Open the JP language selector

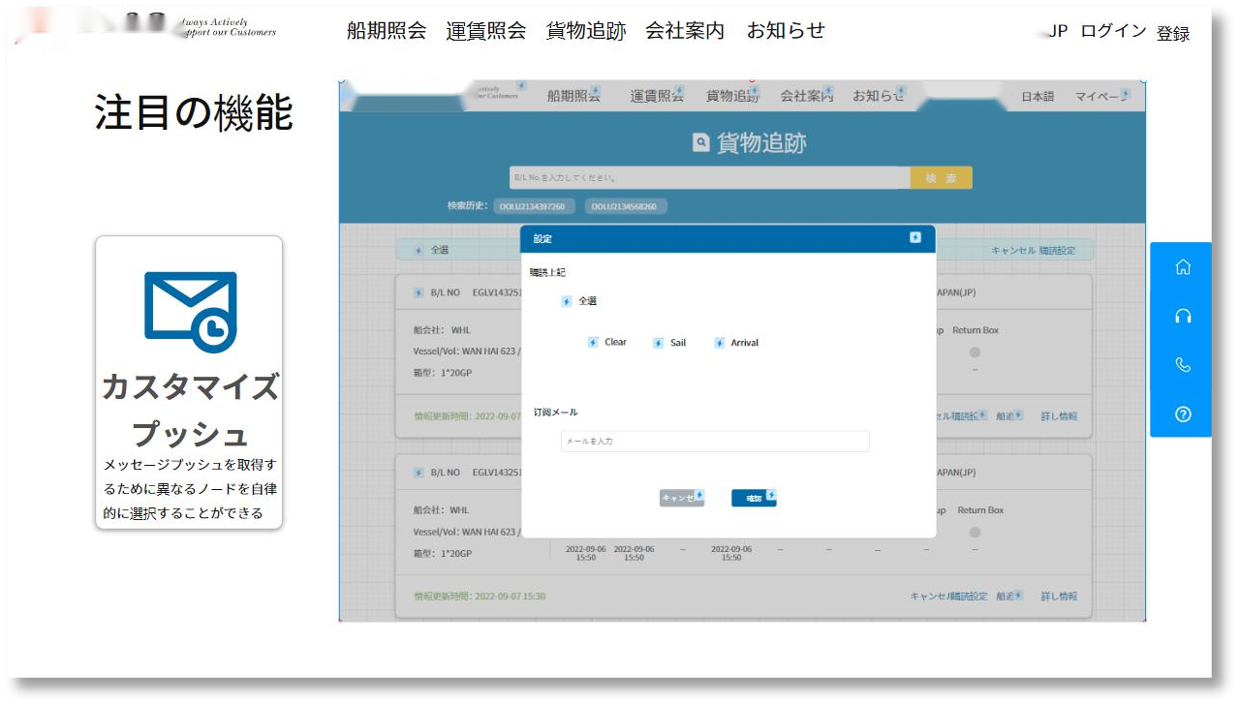pos(1057,31)
